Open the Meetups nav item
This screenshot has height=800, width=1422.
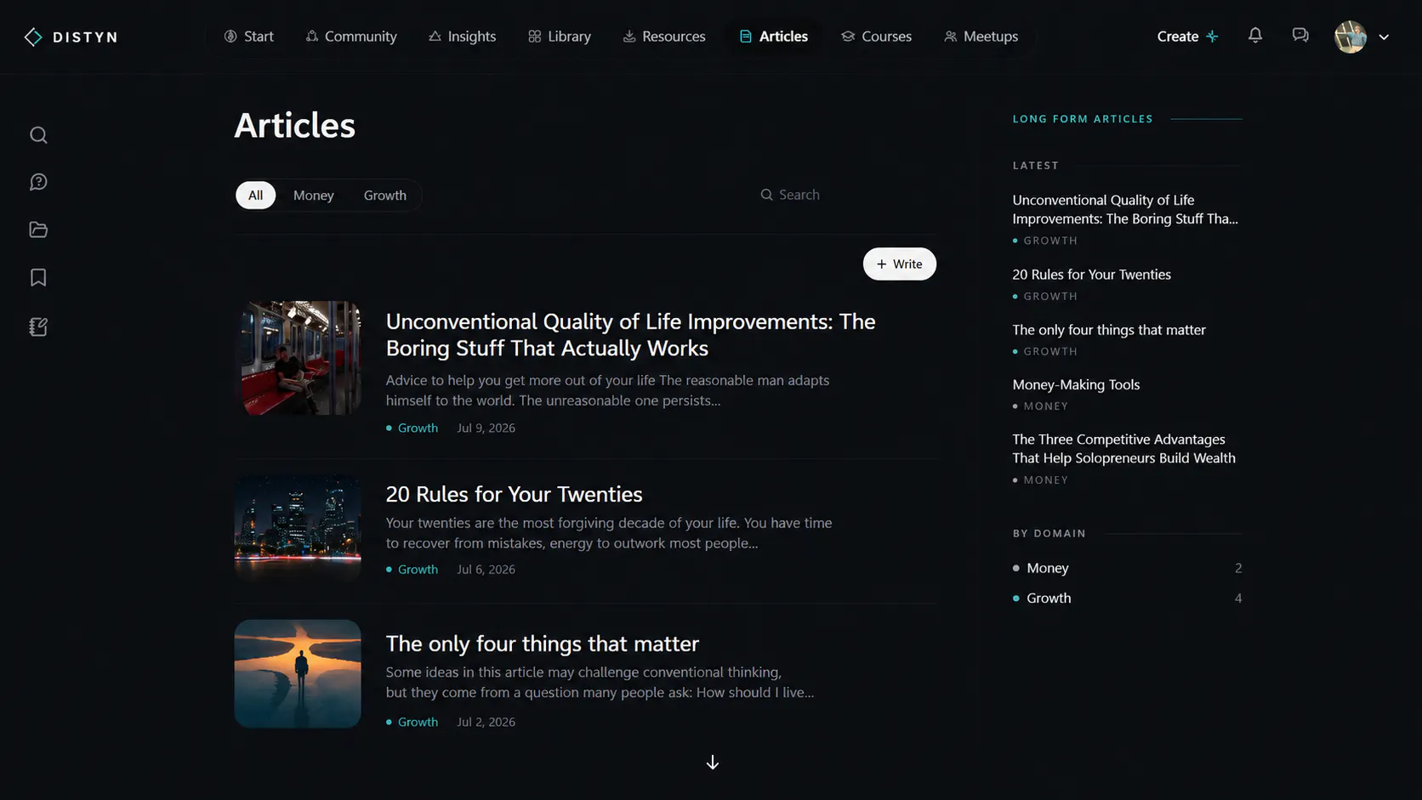981,37
